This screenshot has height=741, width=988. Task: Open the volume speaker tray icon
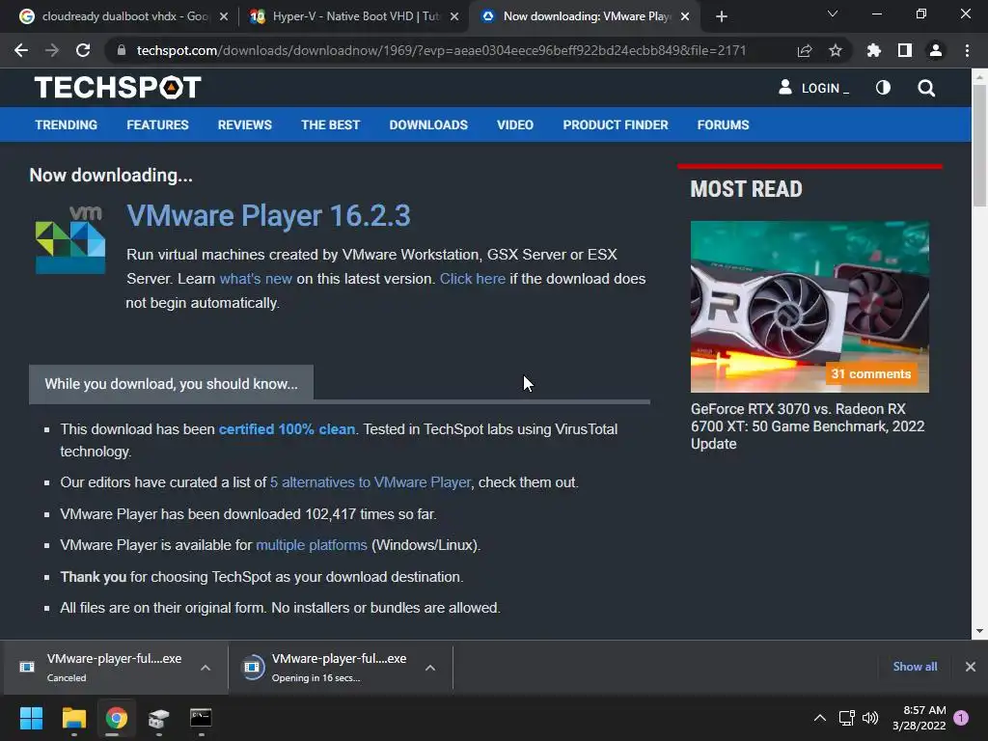click(870, 718)
